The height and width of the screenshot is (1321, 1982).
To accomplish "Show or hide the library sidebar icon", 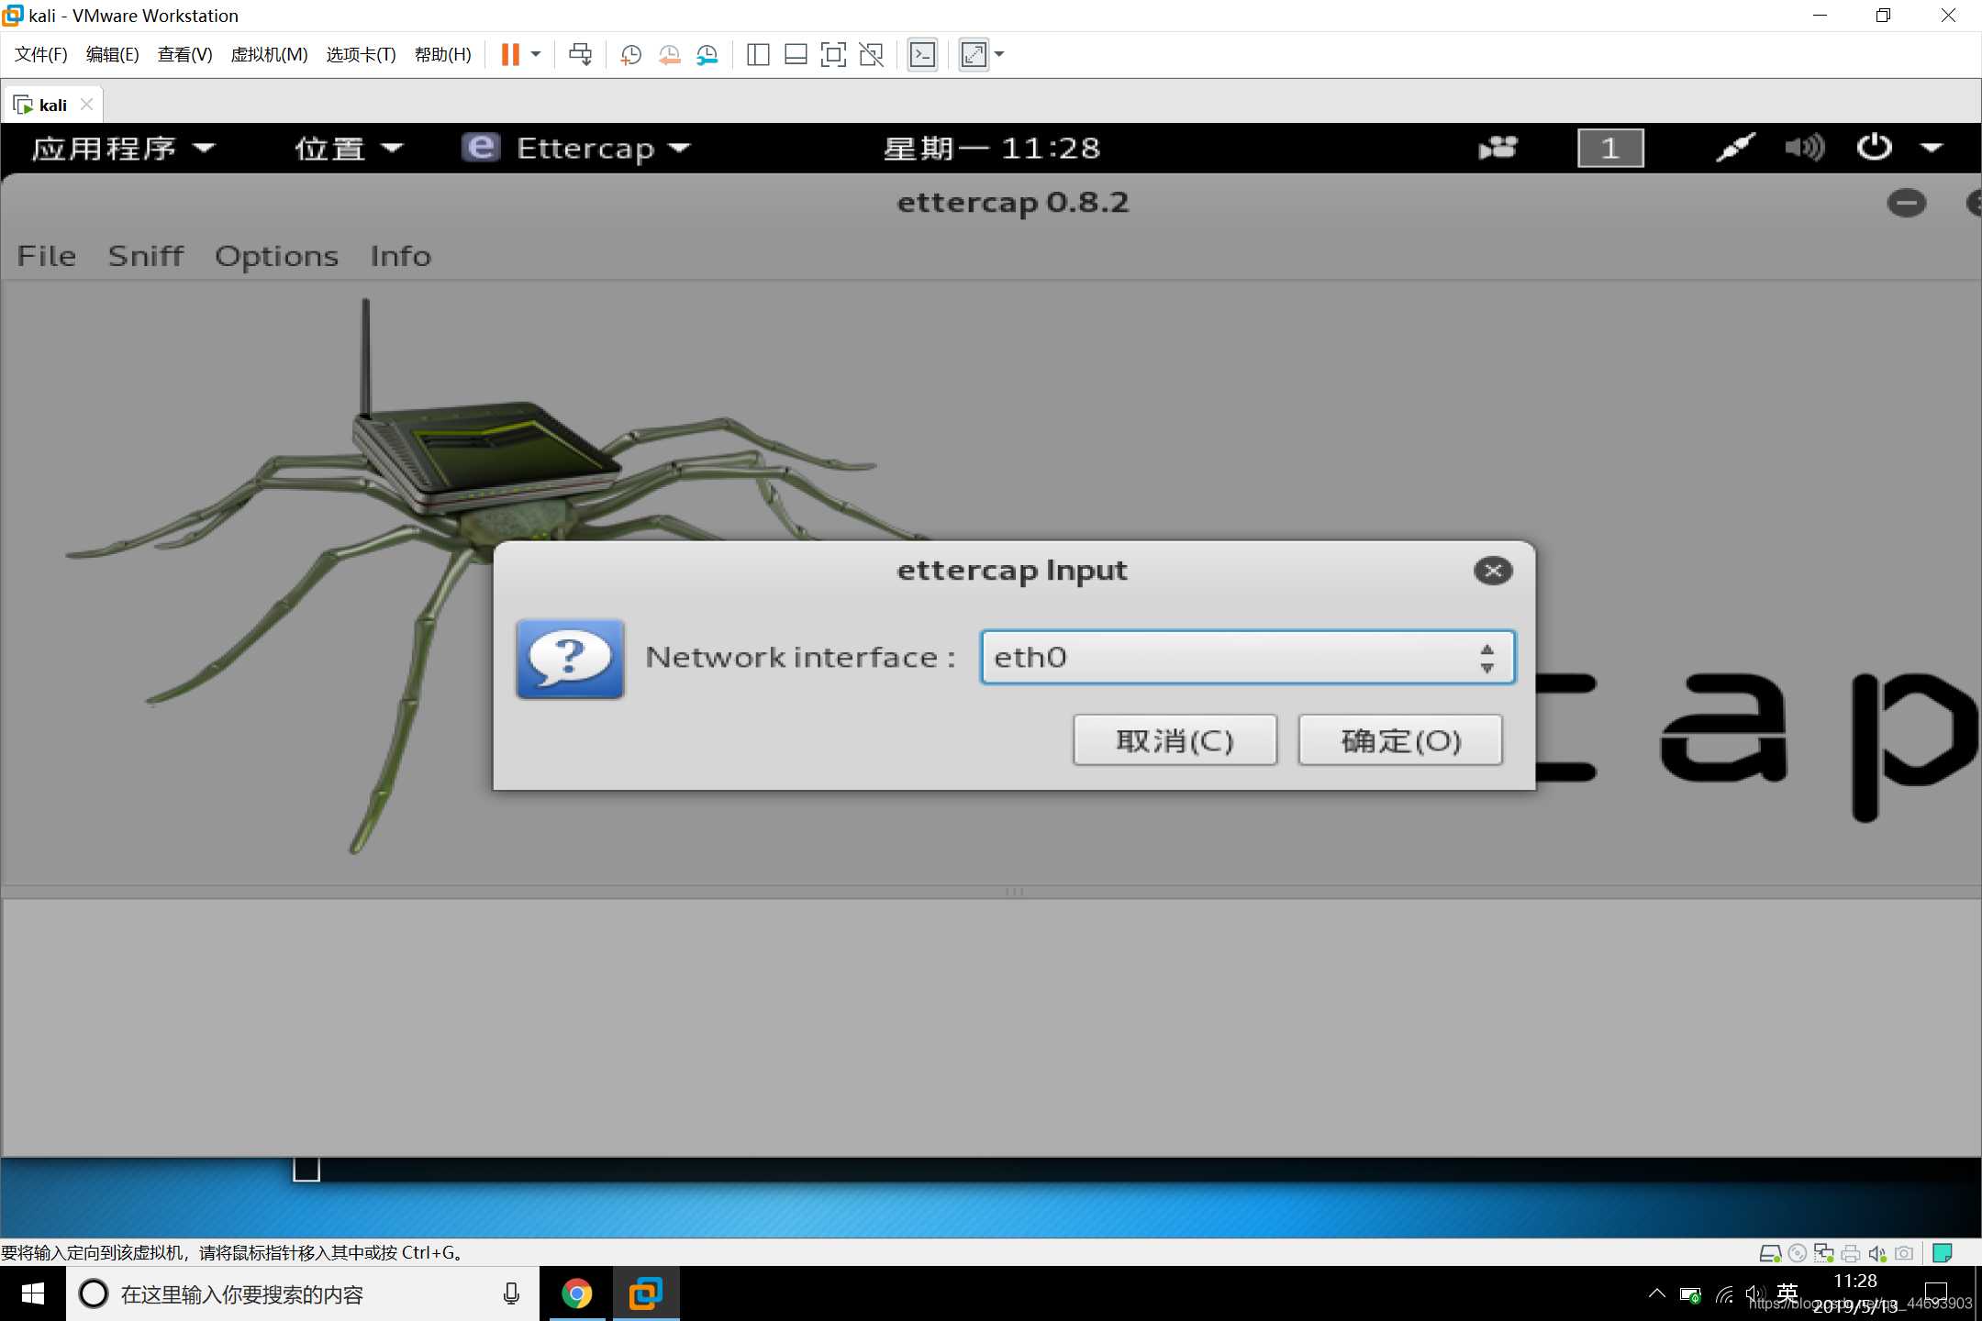I will click(758, 55).
